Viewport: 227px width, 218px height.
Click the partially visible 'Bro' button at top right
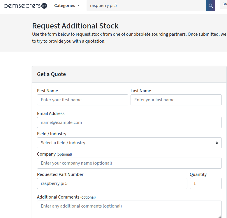tap(224, 4)
